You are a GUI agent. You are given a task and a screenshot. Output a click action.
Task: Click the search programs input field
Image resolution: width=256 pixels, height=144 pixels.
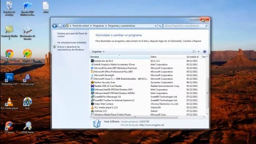pos(184,26)
